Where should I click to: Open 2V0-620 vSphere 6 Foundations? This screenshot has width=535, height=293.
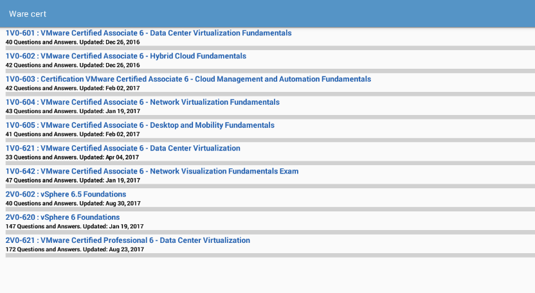point(62,217)
